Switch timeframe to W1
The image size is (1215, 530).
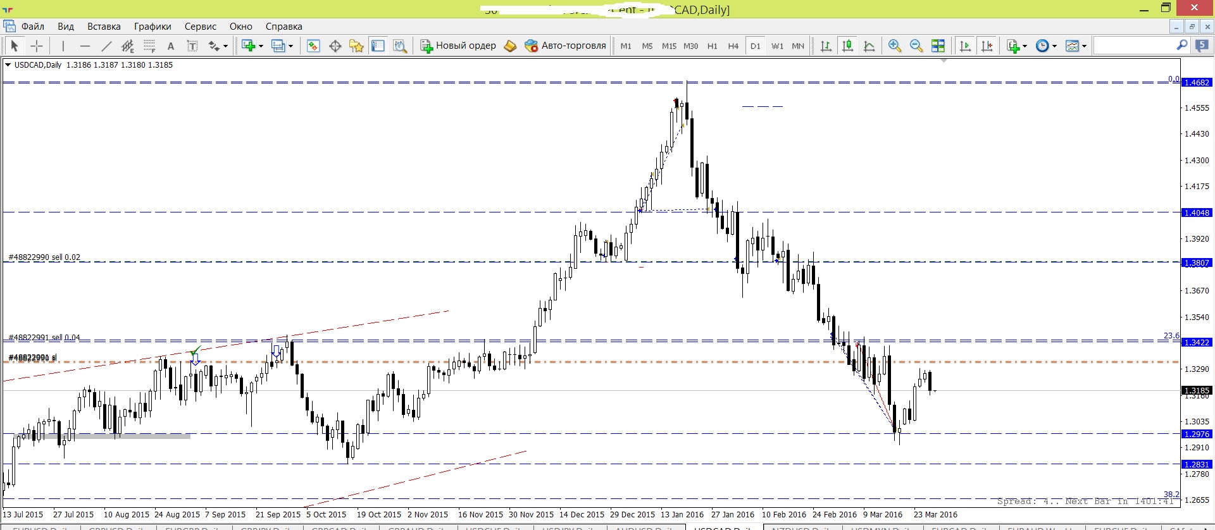point(777,46)
